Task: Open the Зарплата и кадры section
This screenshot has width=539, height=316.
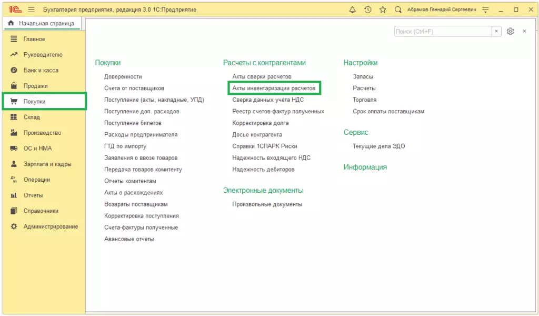Action: point(47,164)
